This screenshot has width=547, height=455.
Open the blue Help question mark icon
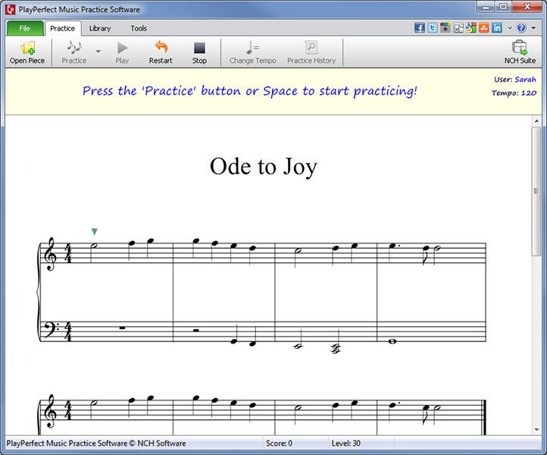[x=521, y=27]
